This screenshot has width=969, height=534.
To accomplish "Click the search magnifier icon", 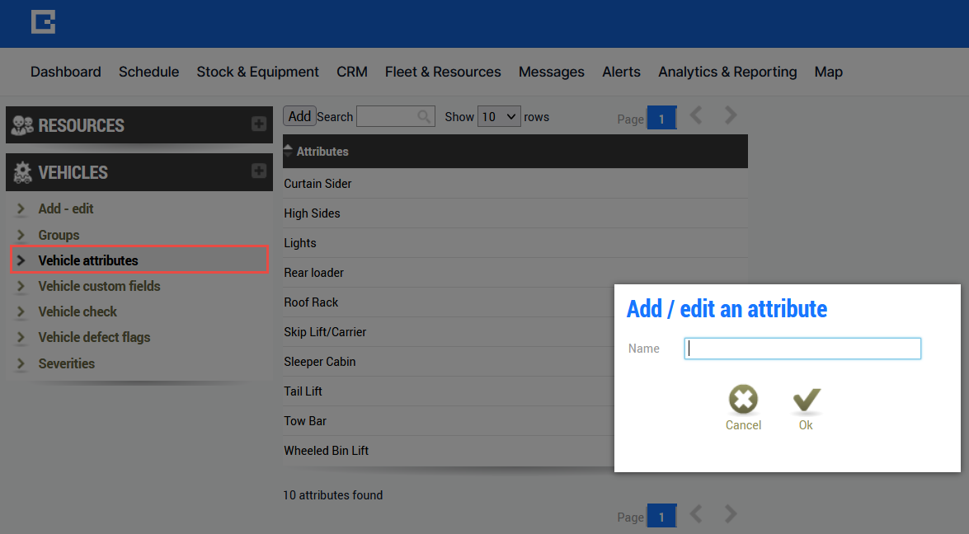I will coord(424,116).
